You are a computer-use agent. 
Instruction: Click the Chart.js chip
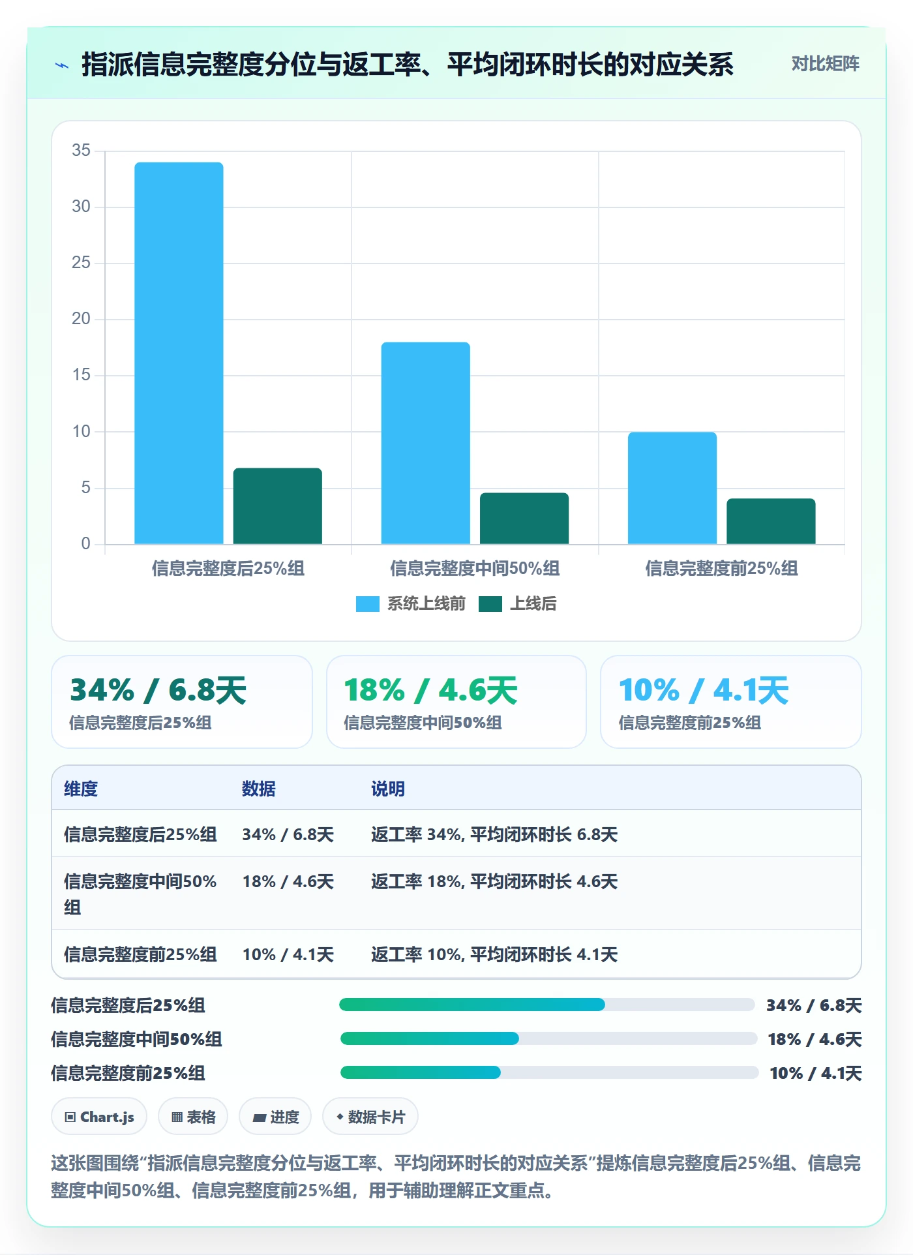99,1117
